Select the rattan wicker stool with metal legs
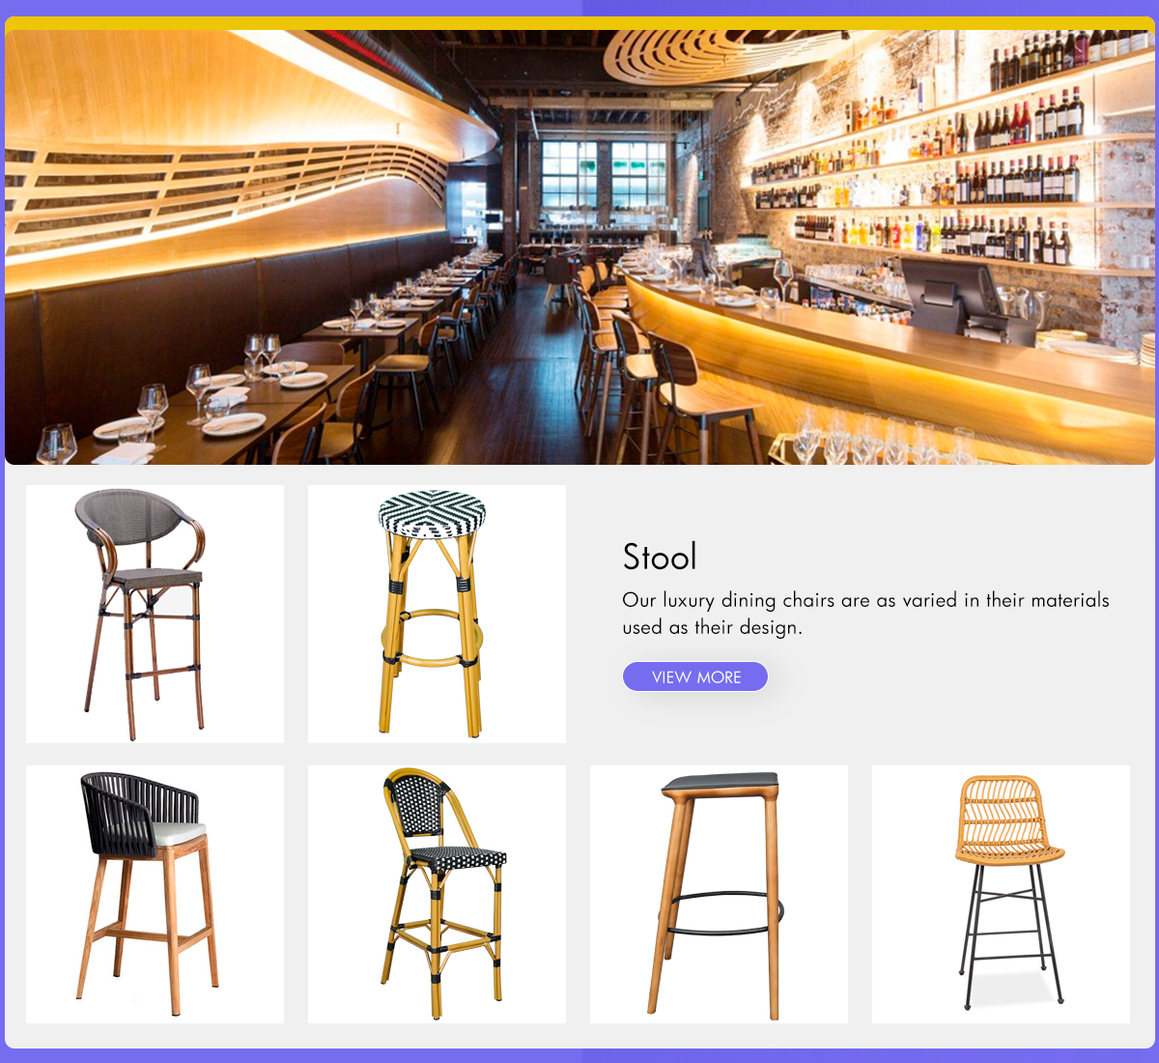 tap(1001, 894)
